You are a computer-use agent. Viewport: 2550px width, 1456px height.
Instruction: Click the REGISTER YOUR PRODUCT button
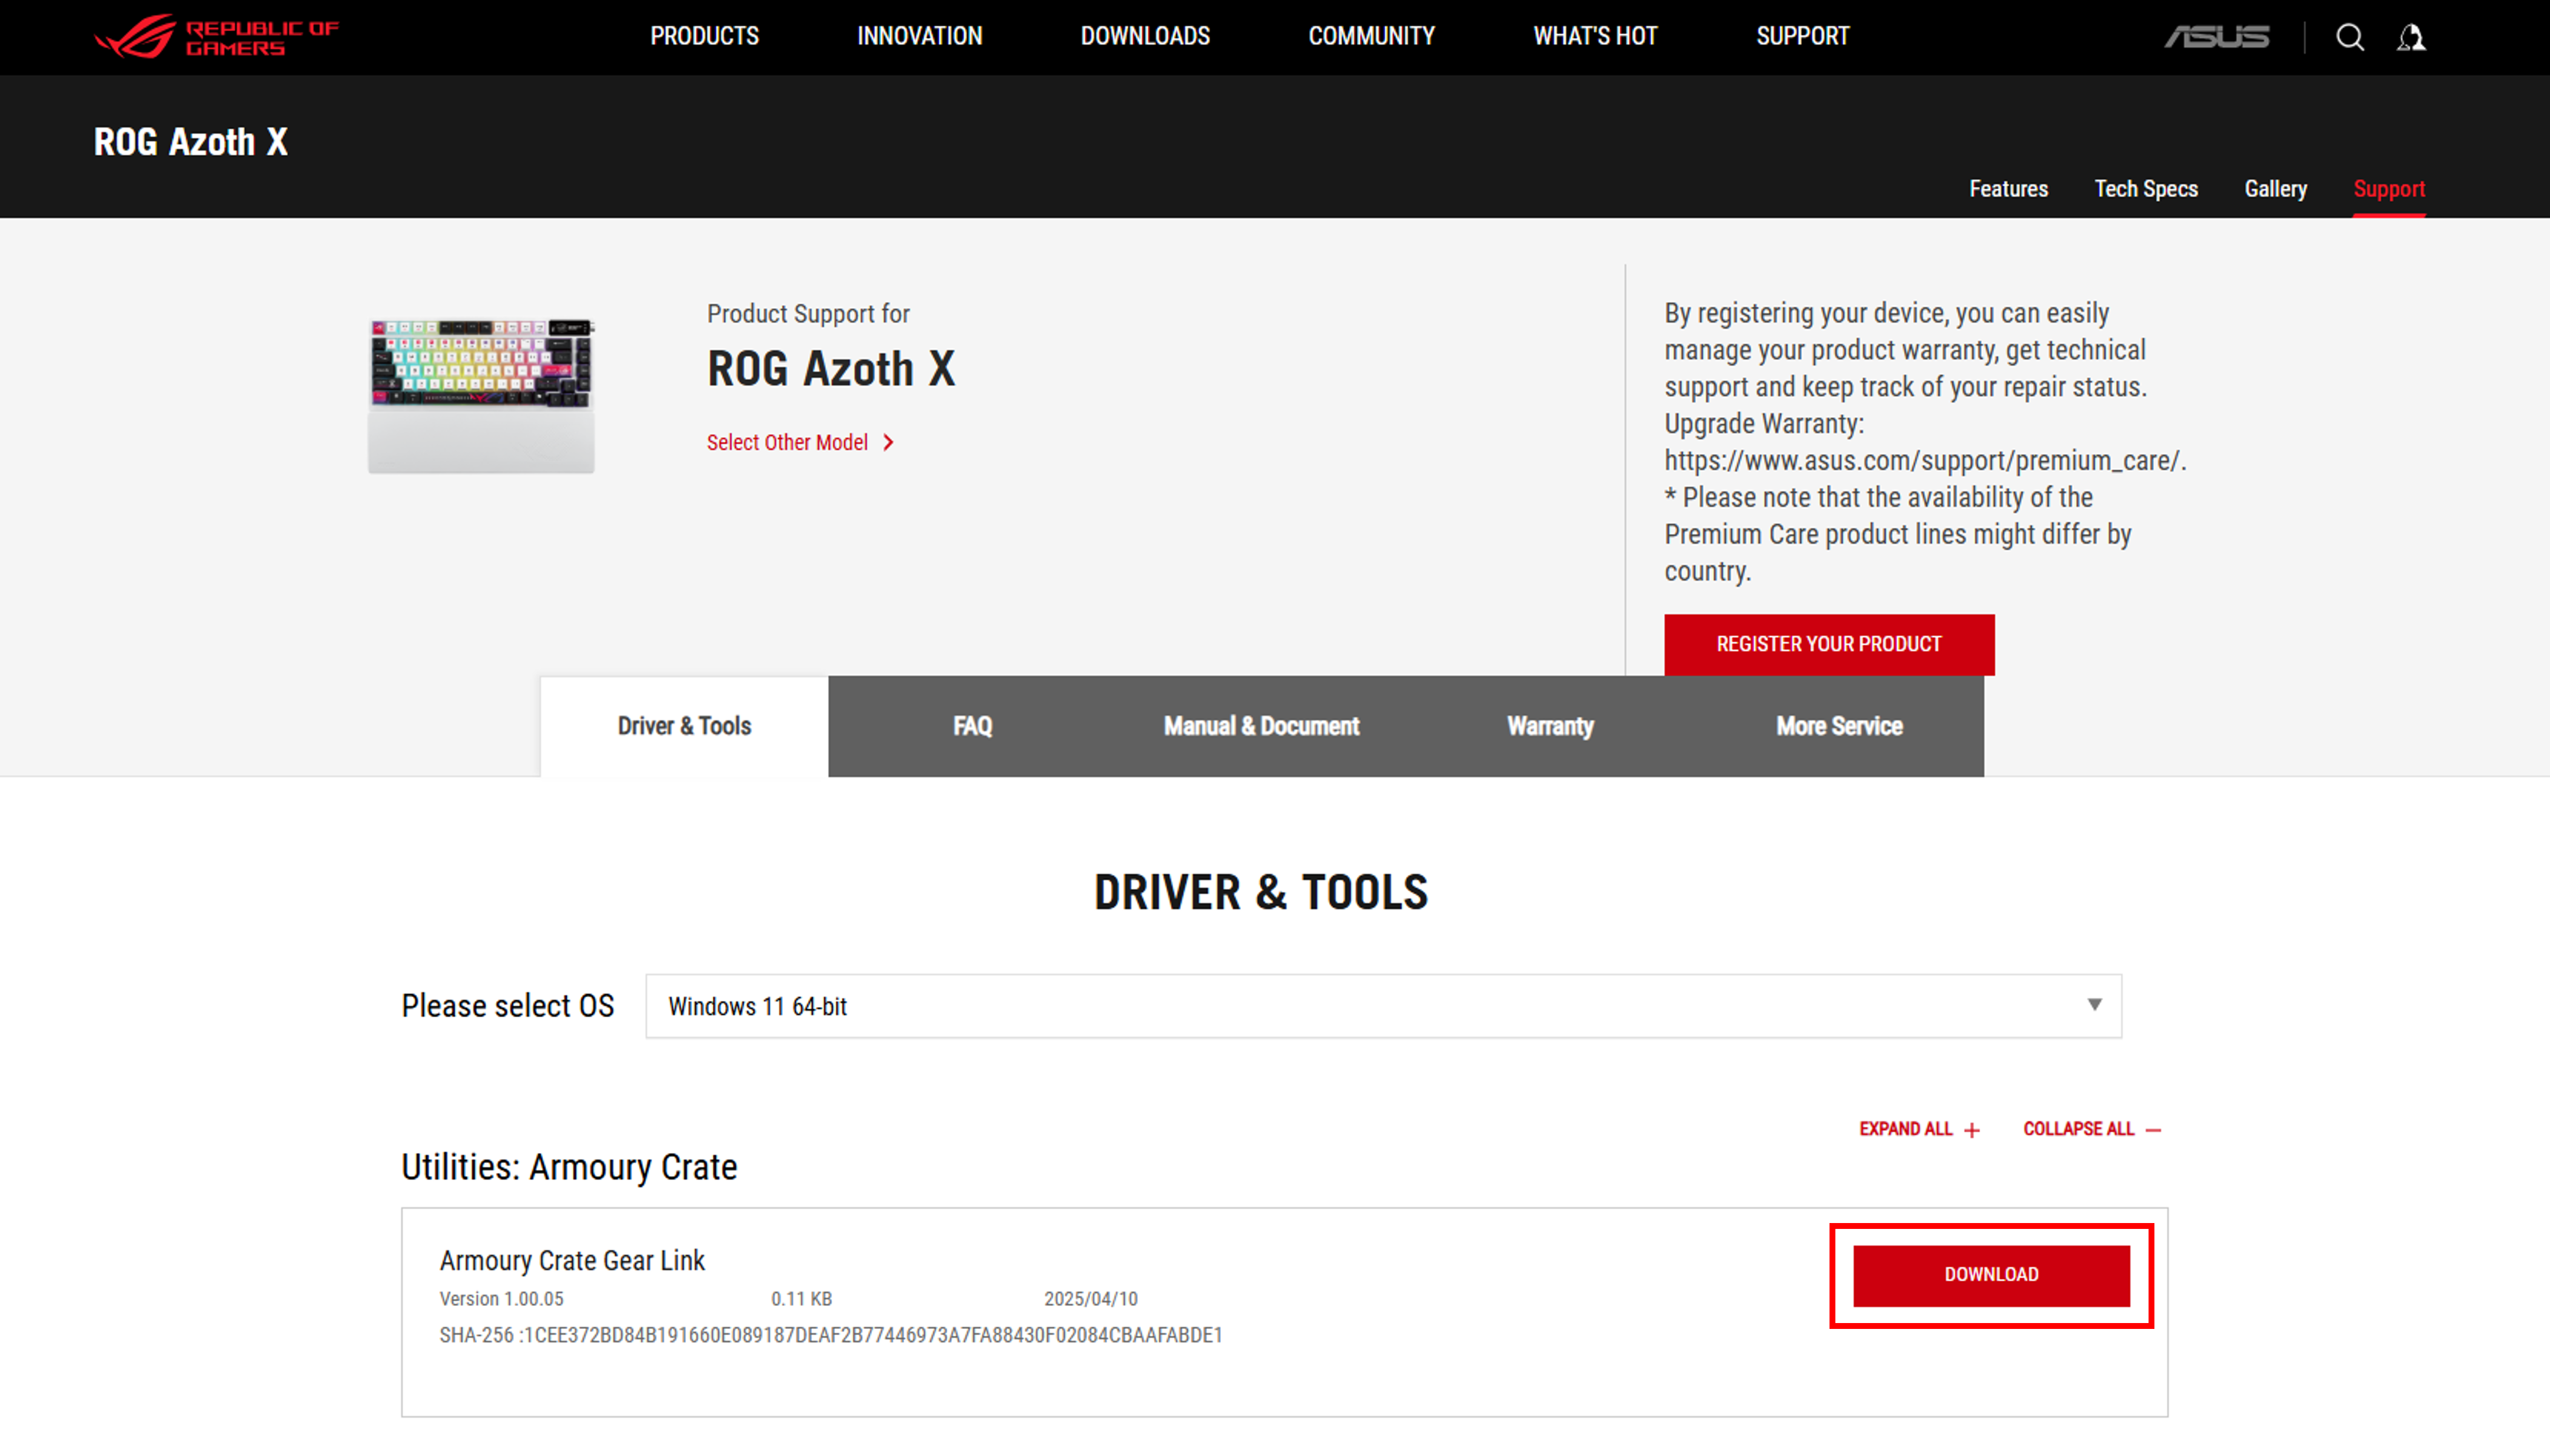[1829, 644]
